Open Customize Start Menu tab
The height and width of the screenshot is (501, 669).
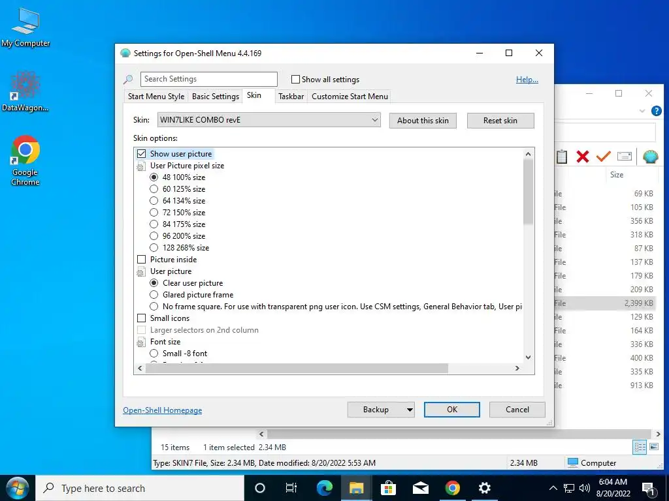pos(350,97)
